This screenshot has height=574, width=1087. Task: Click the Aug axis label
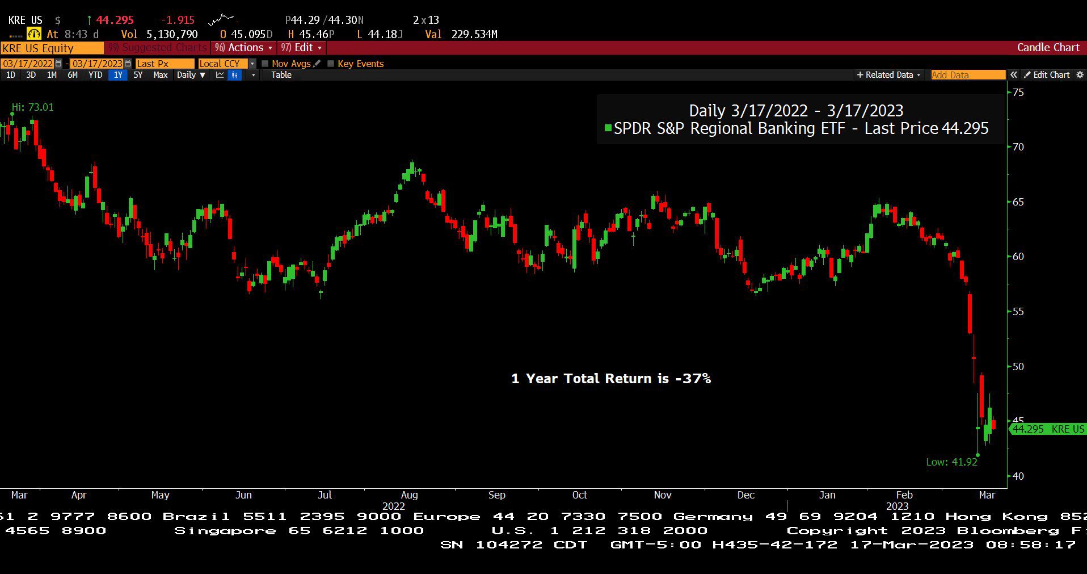point(409,495)
